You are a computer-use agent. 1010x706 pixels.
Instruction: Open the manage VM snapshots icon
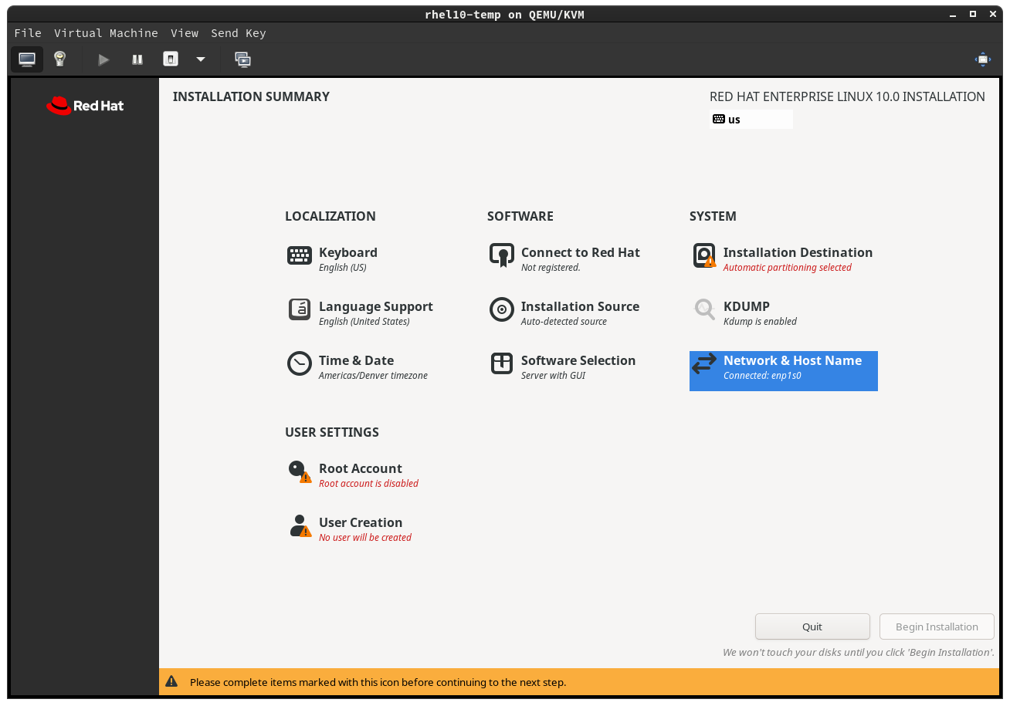click(x=243, y=59)
